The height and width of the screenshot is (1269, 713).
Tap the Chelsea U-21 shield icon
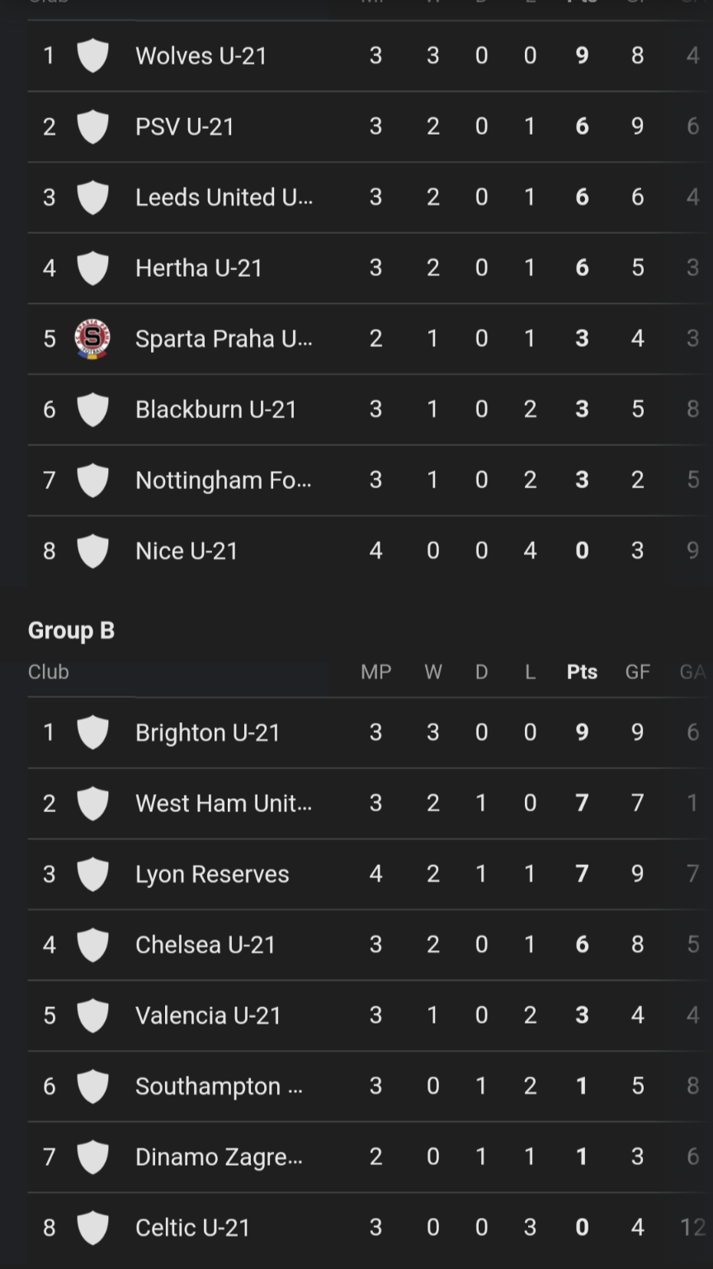coord(92,945)
